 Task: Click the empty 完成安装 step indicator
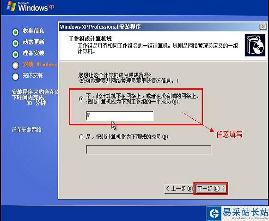click(15, 77)
